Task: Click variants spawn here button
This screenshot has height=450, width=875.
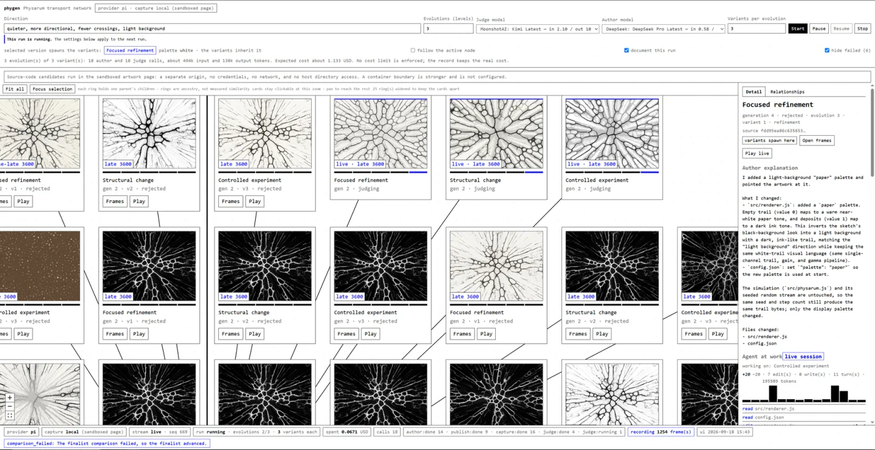Action: 770,140
